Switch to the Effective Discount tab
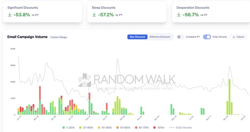The image size is (250, 132). point(160,37)
